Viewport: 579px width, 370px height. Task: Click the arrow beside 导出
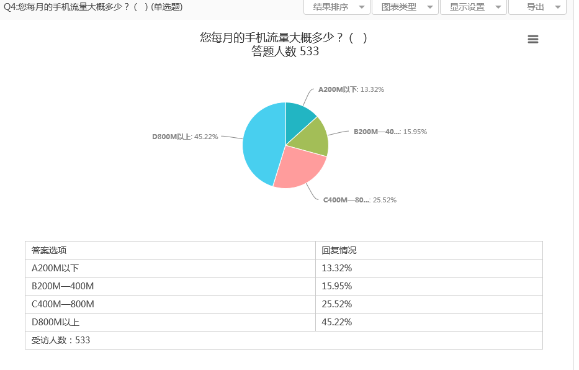pos(557,7)
